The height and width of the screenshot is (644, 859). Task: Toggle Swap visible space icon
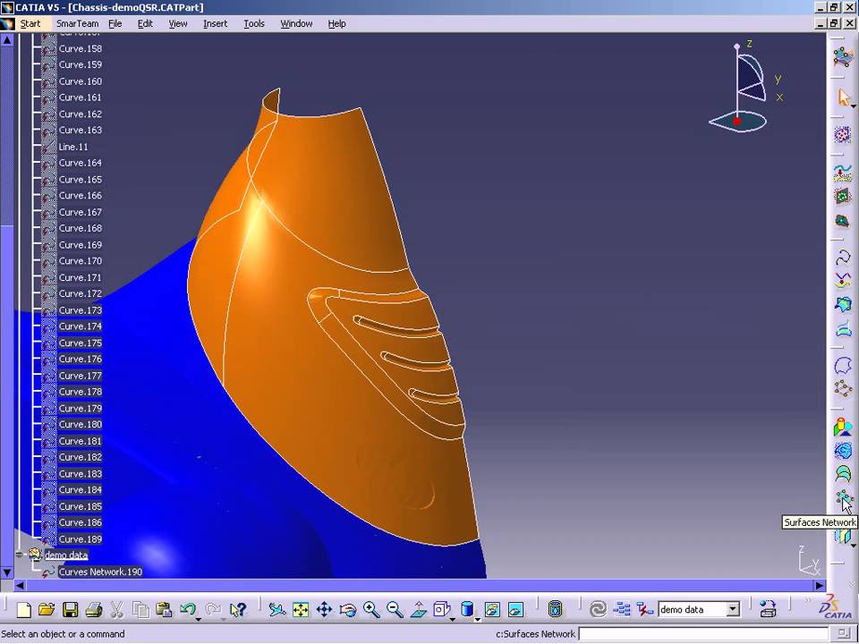[x=515, y=609]
